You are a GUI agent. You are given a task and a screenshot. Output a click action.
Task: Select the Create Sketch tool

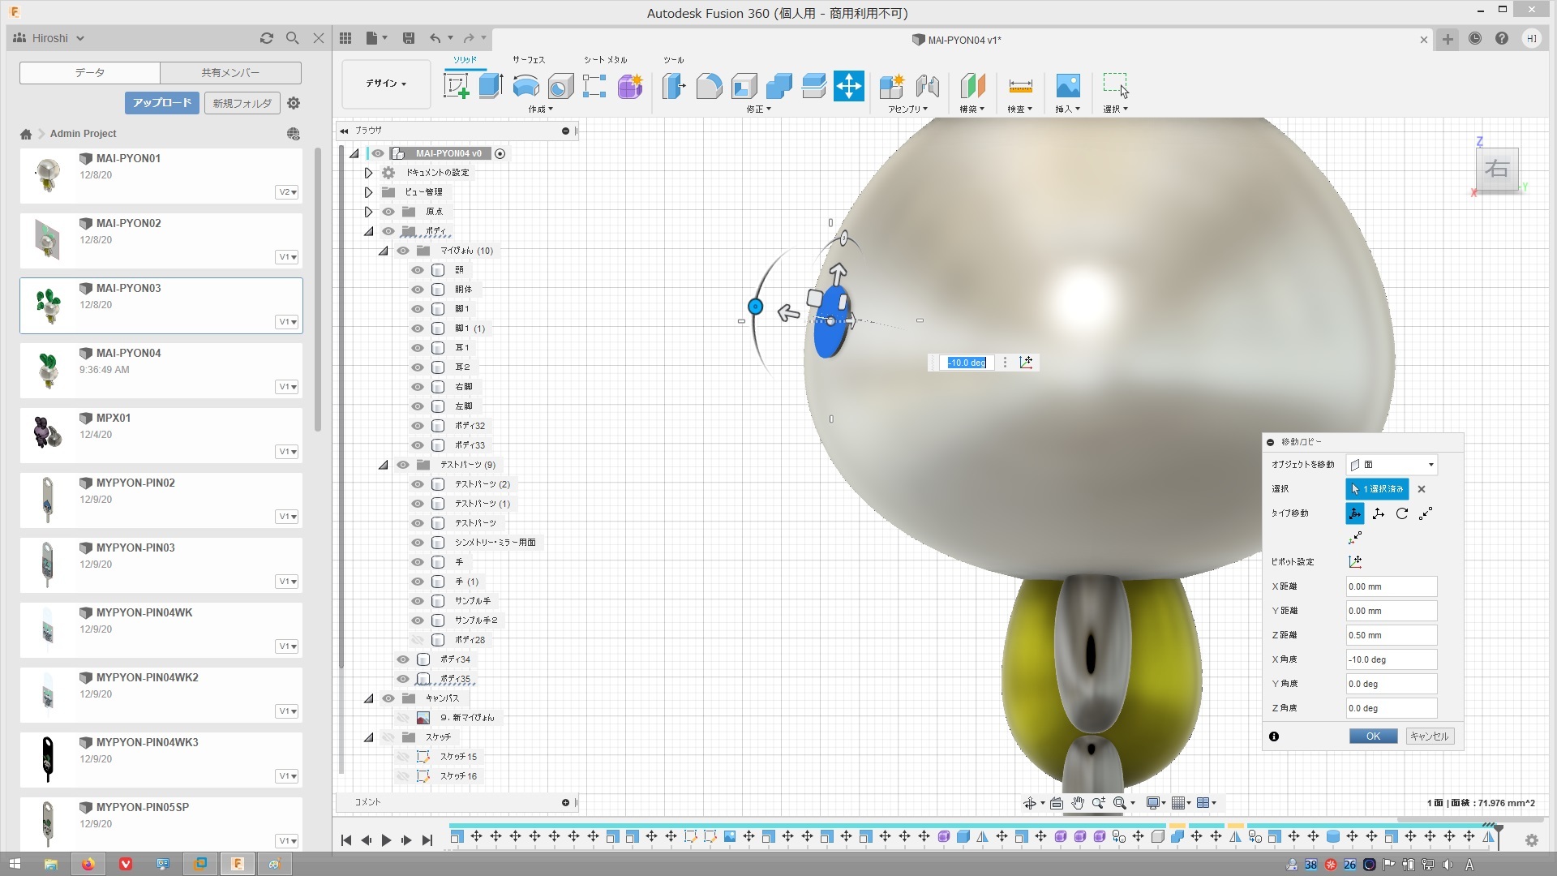click(456, 85)
